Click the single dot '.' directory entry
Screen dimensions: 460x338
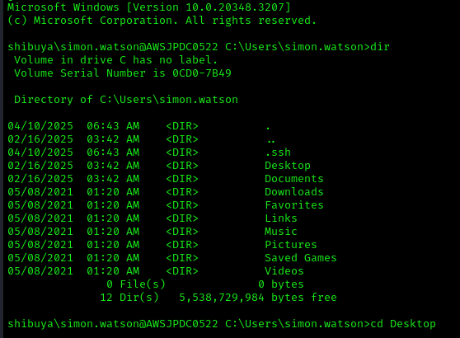pyautogui.click(x=268, y=128)
